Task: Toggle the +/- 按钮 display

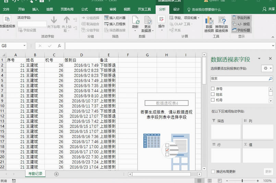Action: (x=241, y=24)
